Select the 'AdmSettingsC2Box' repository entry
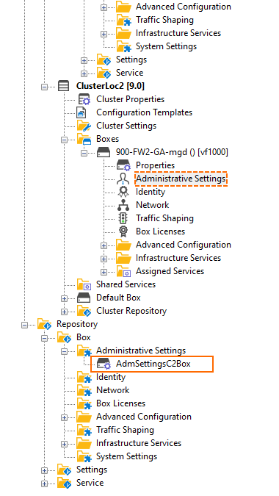Image resolution: width=279 pixels, height=496 pixels. pos(153,364)
